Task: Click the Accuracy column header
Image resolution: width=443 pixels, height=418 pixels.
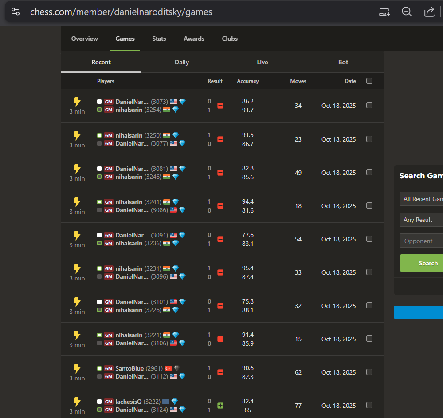Action: click(x=248, y=81)
